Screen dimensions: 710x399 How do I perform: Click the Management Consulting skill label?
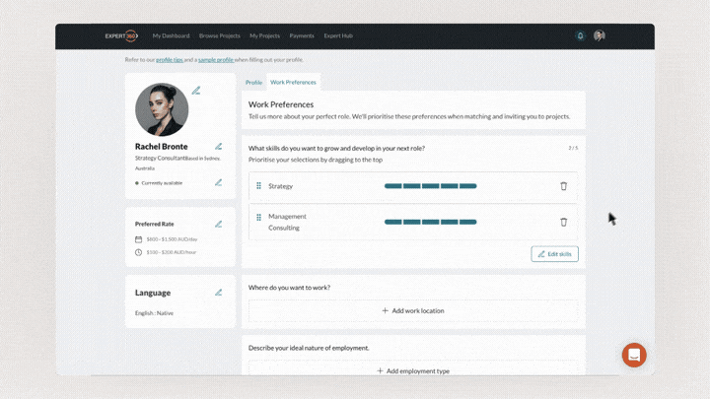287,222
